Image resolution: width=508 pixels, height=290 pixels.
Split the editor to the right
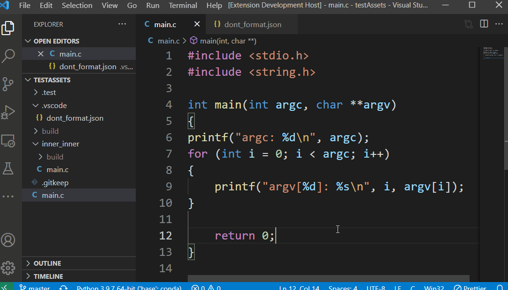tap(484, 24)
